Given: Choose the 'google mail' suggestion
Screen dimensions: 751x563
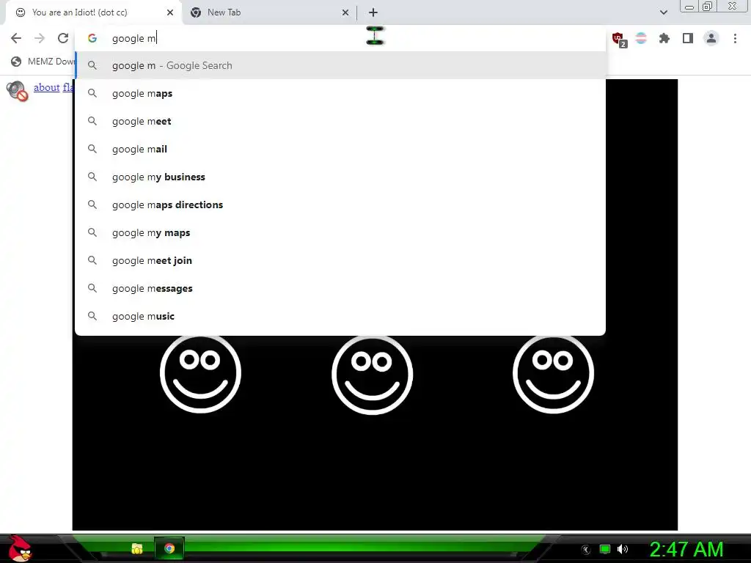Looking at the screenshot, I should click(x=340, y=149).
